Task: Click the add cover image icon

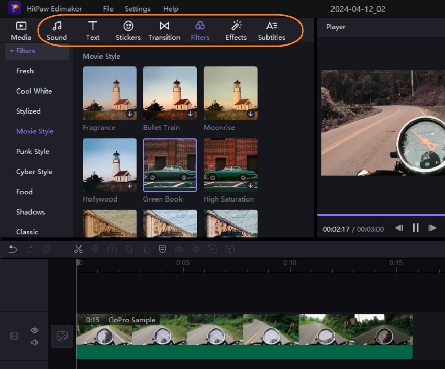Action: pos(62,336)
